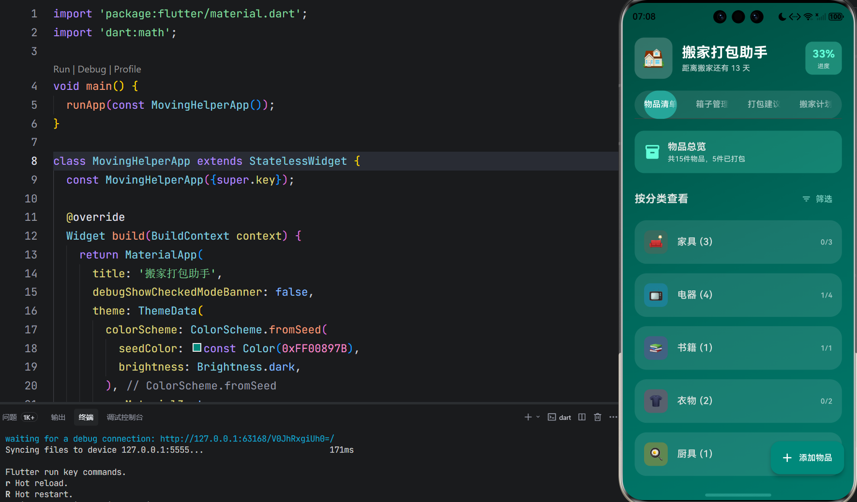
Task: Click the Run CodeLens above main()
Action: 61,69
